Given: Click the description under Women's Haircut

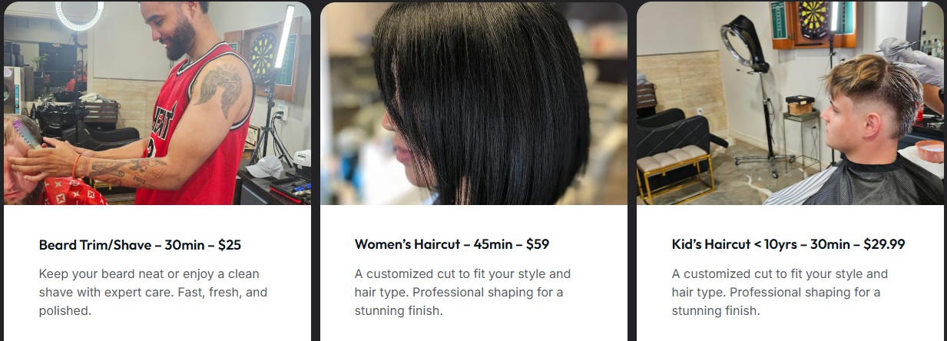Looking at the screenshot, I should (462, 293).
